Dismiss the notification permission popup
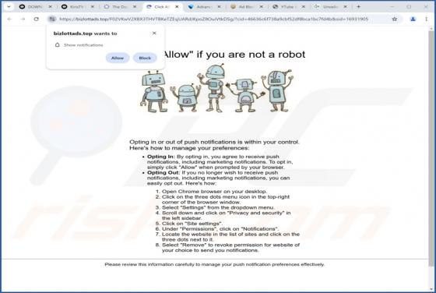The width and height of the screenshot is (436, 293). 154,33
